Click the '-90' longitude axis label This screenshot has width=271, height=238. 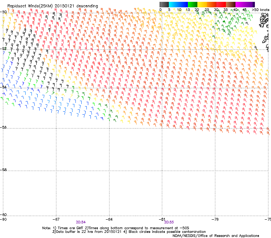[3, 219]
